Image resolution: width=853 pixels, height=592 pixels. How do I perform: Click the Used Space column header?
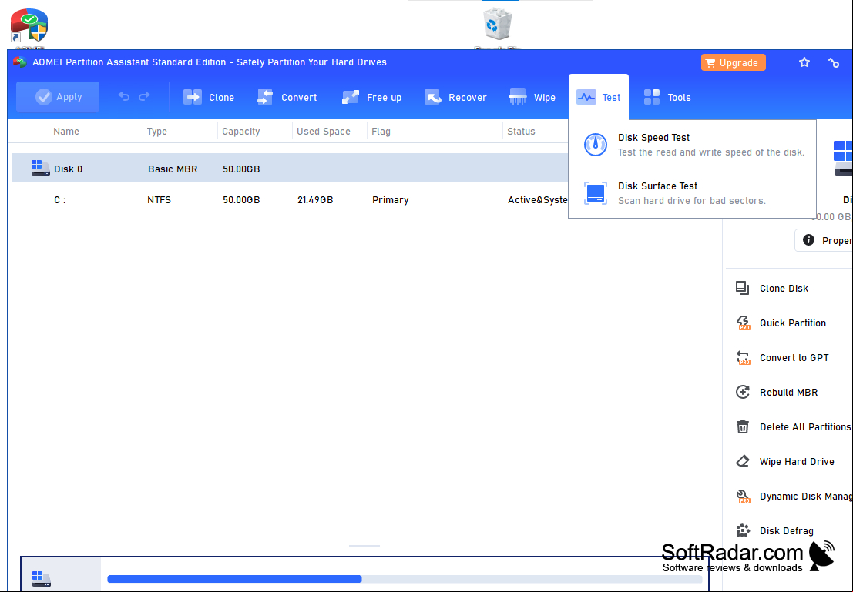[324, 132]
